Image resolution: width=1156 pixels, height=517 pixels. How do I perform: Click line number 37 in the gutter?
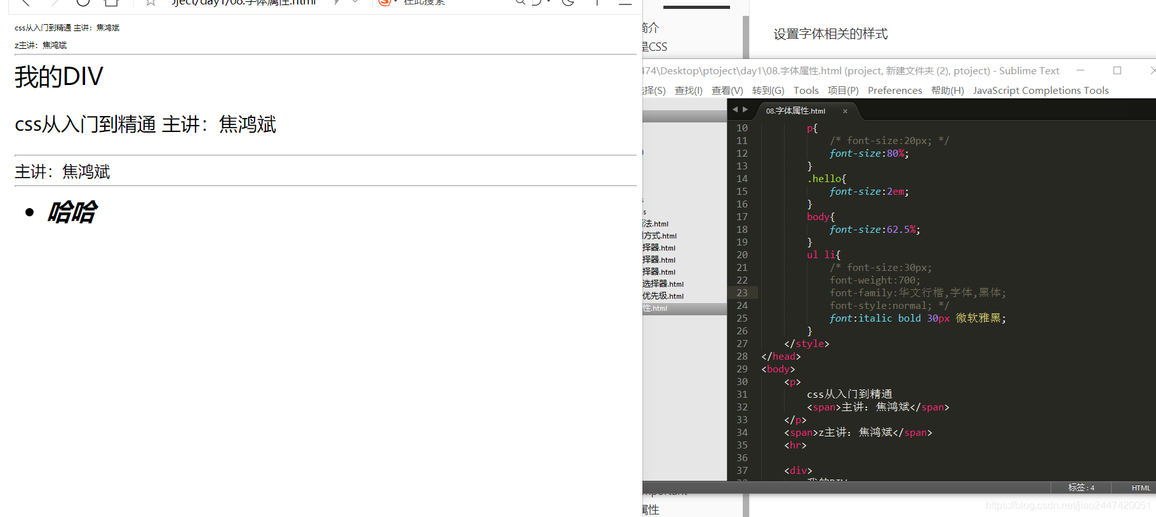click(742, 471)
